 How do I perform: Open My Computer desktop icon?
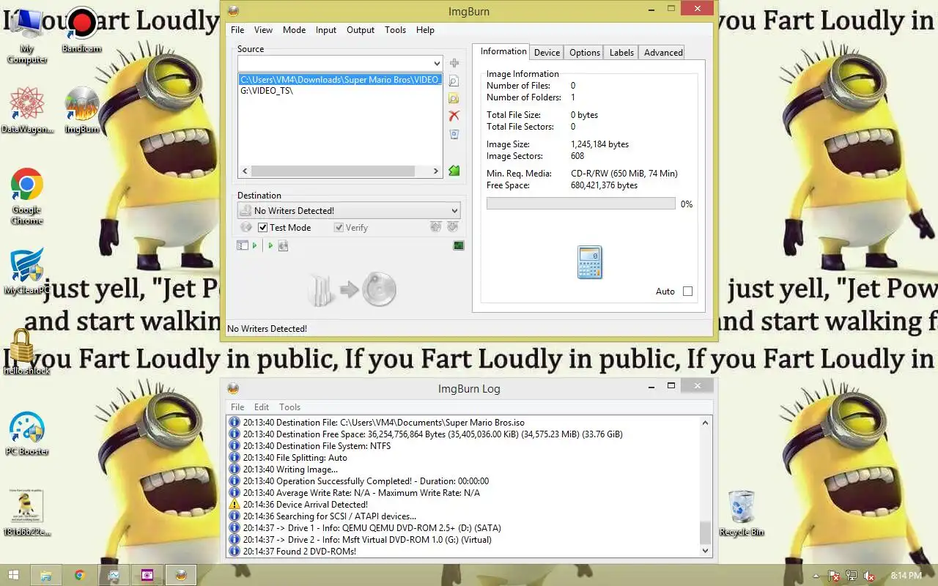pyautogui.click(x=27, y=35)
